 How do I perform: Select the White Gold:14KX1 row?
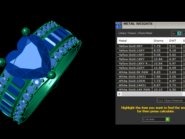tap(151, 85)
